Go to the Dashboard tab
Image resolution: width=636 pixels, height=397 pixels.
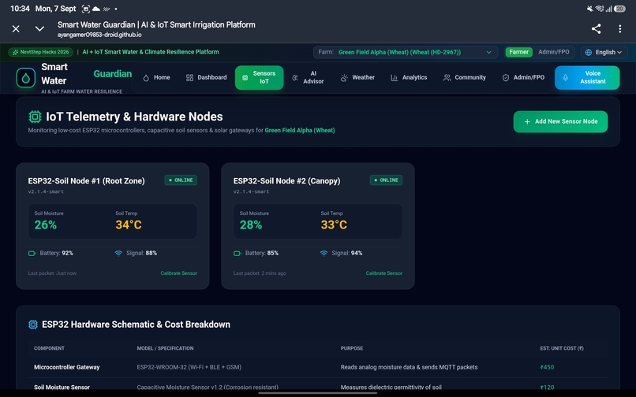coord(206,77)
